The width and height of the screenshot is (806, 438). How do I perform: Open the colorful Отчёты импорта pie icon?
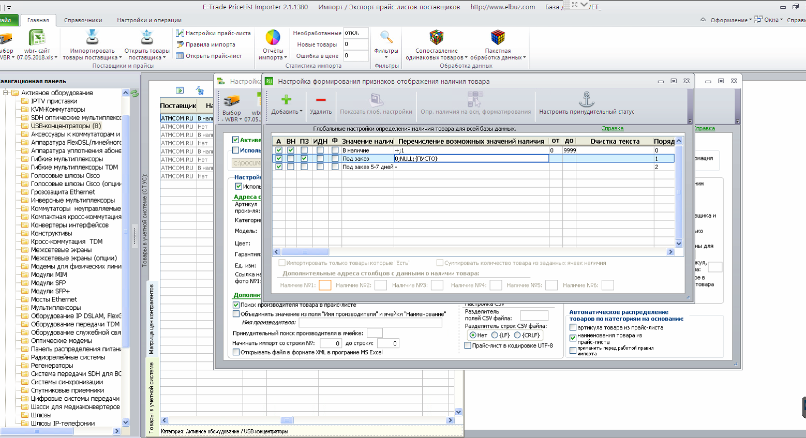click(x=273, y=37)
